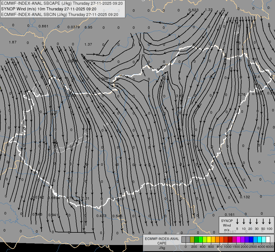Click the map value 0.423
Viewport: 275px width, 252px height.
pos(101,216)
